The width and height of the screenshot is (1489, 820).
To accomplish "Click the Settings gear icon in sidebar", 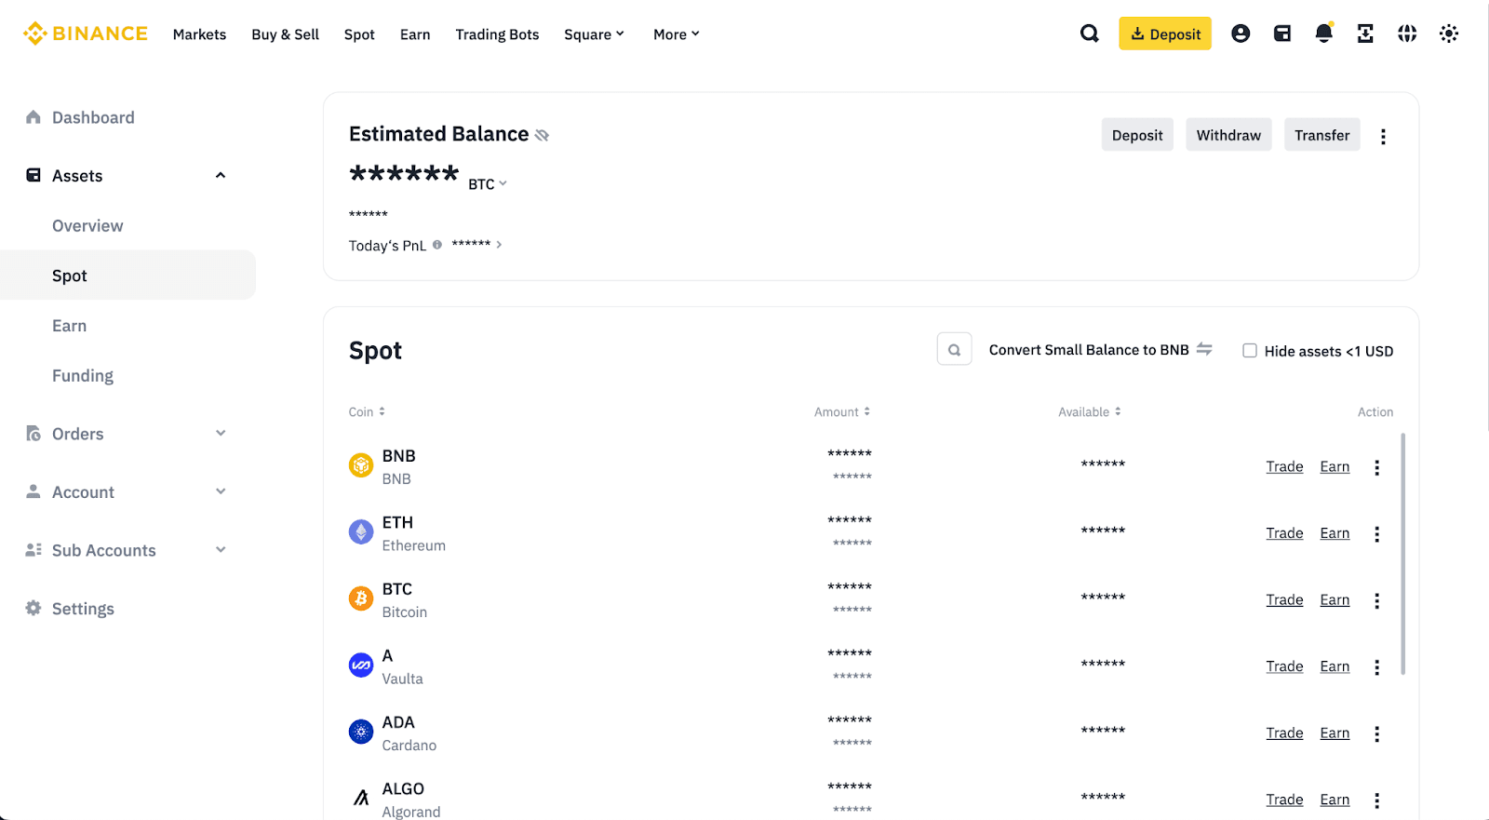I will (x=34, y=608).
